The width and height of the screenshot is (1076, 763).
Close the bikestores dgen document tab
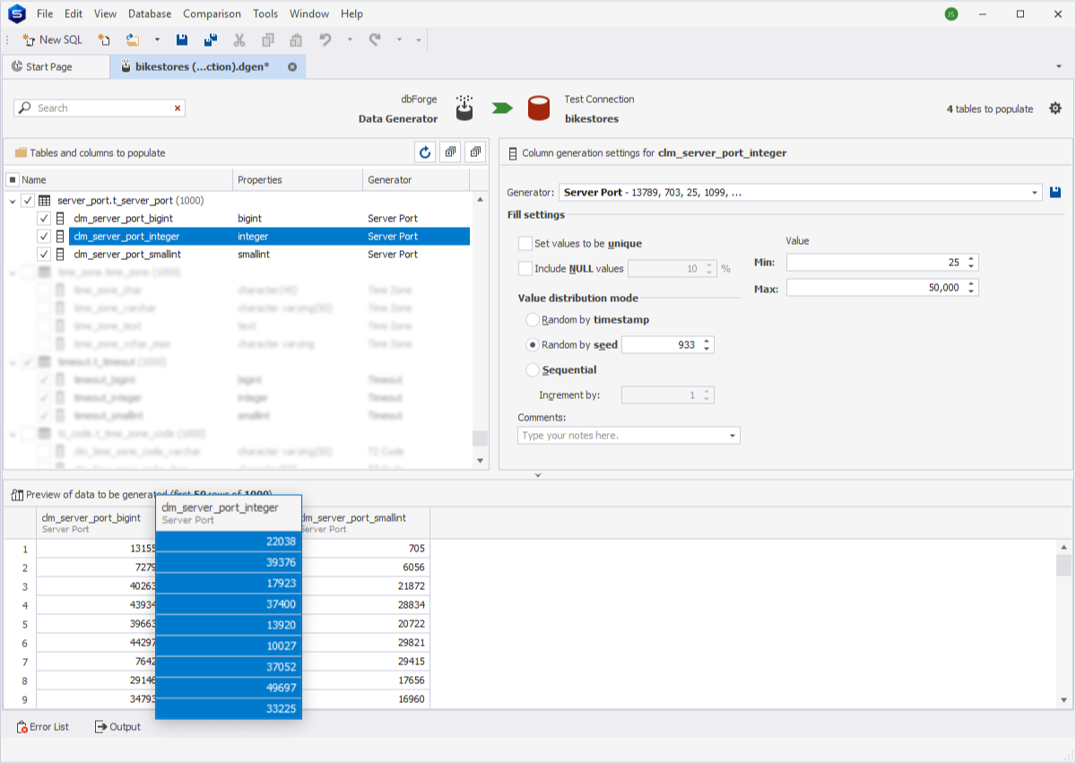[292, 66]
